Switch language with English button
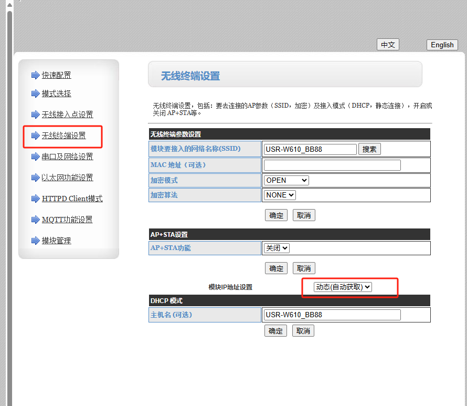 click(x=442, y=45)
